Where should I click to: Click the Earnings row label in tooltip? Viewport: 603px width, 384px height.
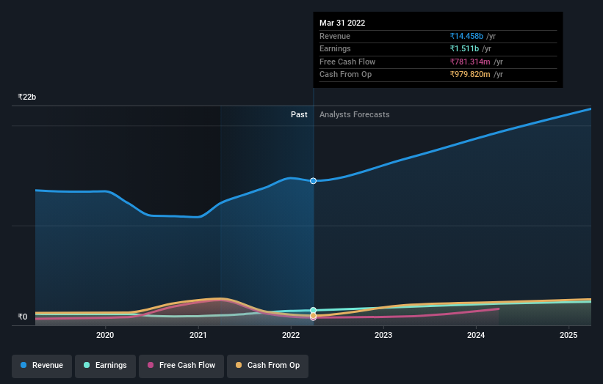coord(335,48)
